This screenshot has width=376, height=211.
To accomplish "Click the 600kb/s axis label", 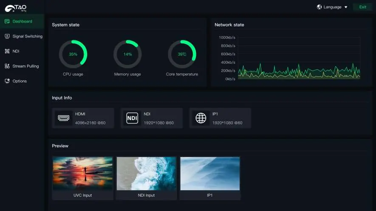I will tap(228, 54).
